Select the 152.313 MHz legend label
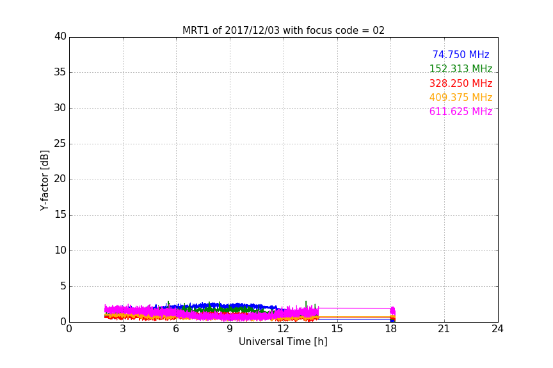 pyautogui.click(x=461, y=68)
